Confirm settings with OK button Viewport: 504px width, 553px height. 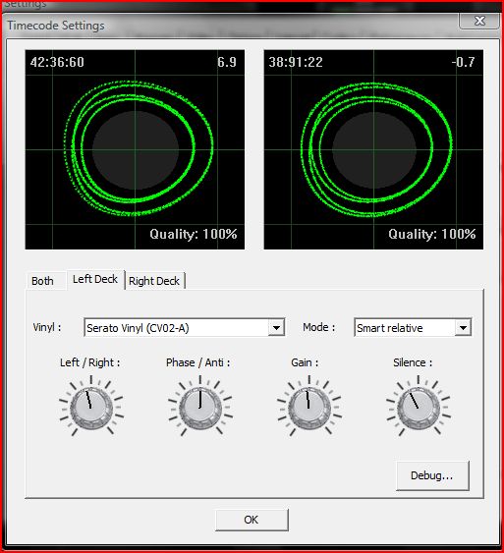[252, 520]
